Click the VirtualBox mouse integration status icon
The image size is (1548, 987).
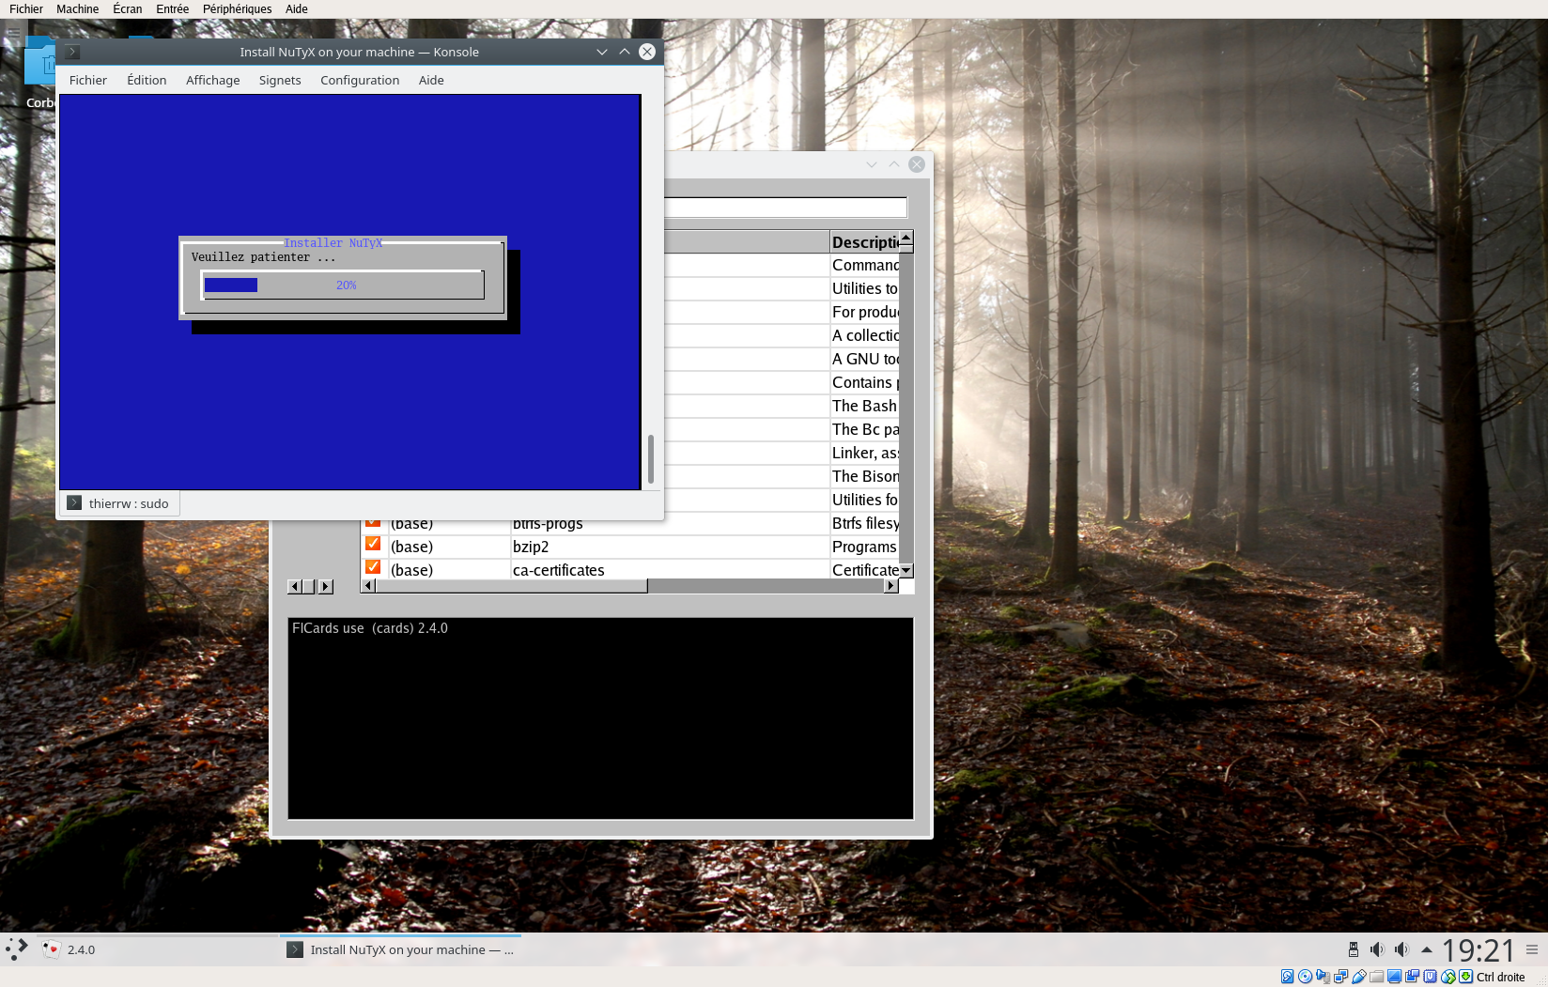[1447, 977]
